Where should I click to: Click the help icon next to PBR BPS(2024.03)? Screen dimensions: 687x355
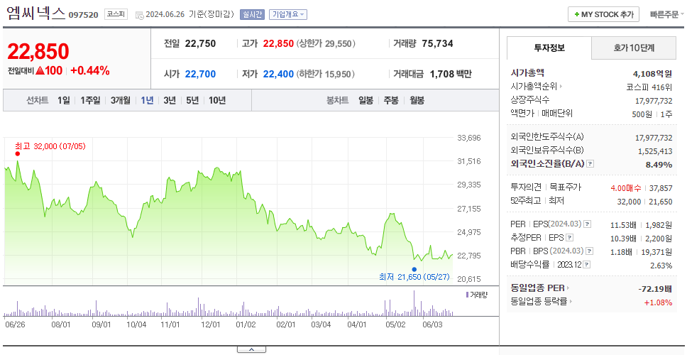(x=590, y=251)
